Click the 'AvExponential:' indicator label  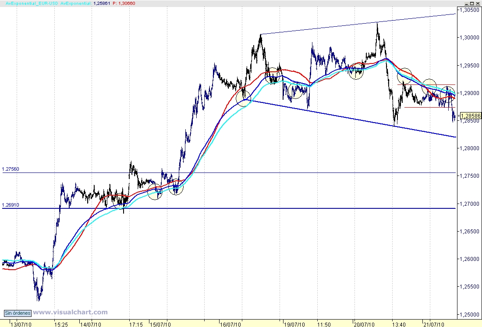point(76,4)
